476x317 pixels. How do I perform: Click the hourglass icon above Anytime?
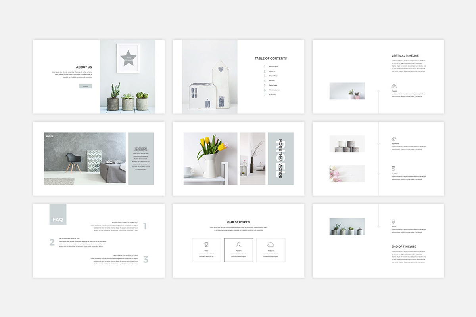(393, 169)
